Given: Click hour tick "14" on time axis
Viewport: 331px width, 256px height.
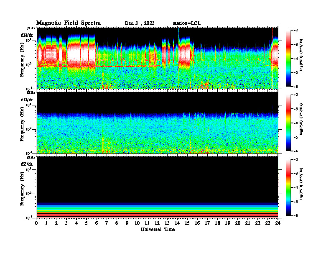Looking at the screenshot, I should point(177,223).
